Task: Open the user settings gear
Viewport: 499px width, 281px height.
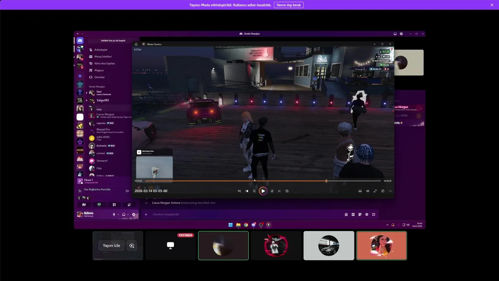Action: tap(134, 214)
